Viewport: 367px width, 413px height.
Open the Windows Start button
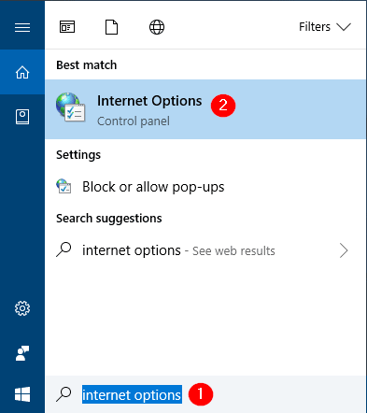22,394
